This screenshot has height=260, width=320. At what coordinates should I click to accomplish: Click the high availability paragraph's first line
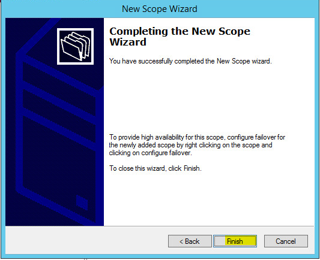tap(197, 137)
